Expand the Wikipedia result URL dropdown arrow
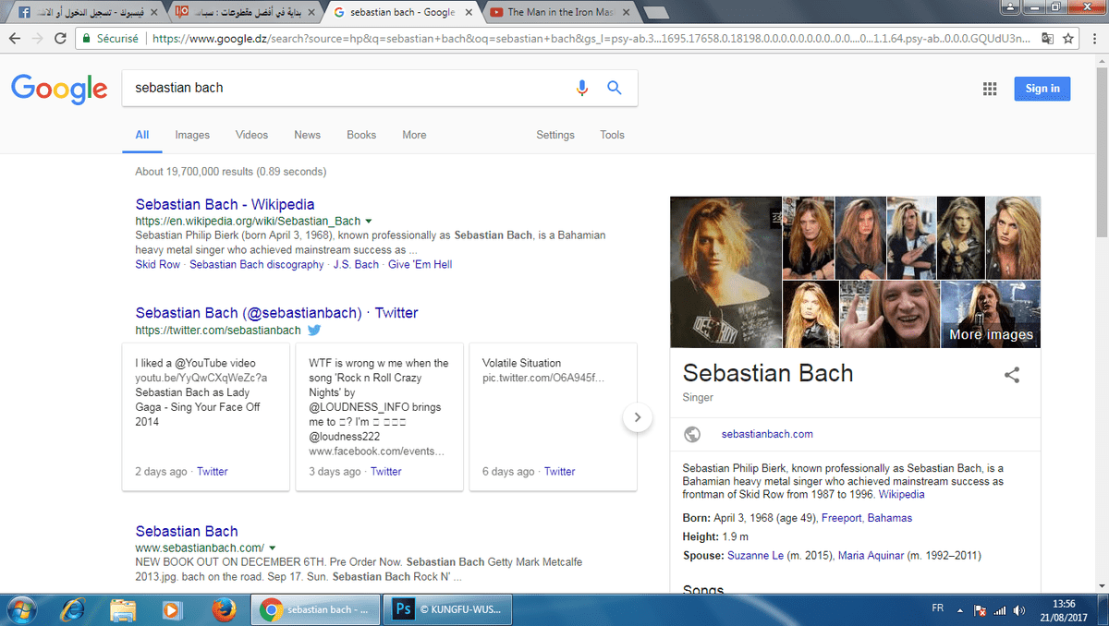Viewport: 1109px width, 626px height. click(x=369, y=222)
